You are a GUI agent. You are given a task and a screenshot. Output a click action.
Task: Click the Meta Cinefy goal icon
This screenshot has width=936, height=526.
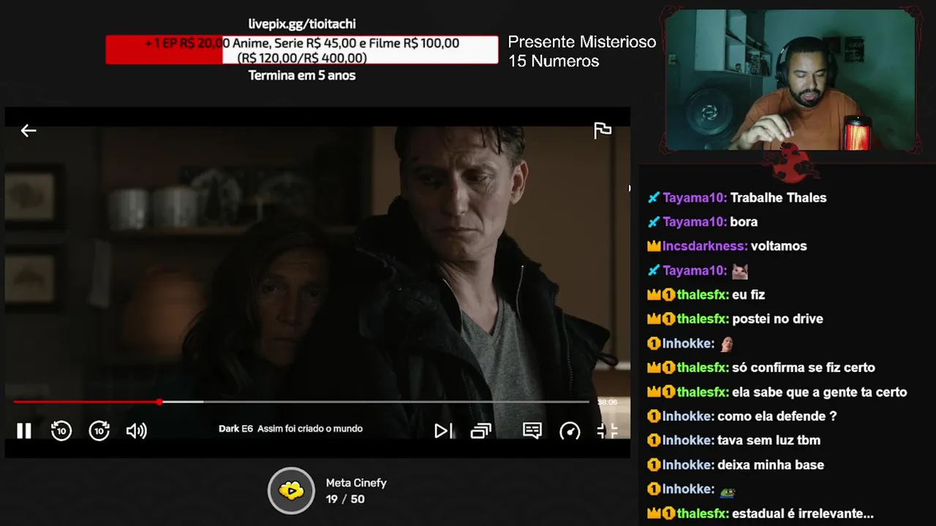291,490
